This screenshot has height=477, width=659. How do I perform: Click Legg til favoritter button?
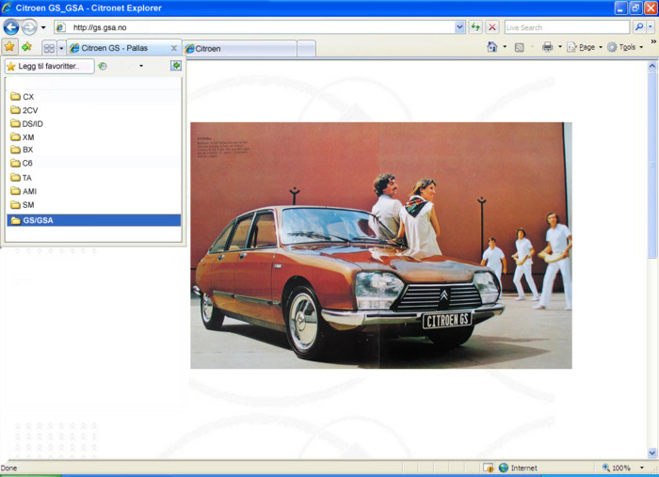[50, 66]
